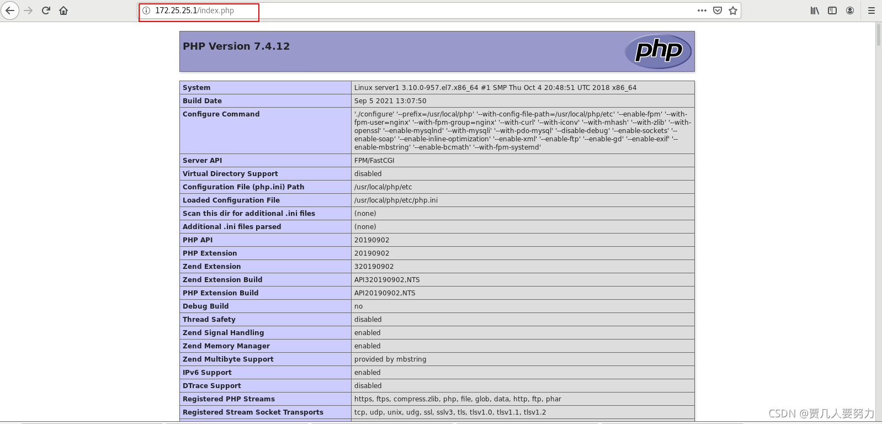
Task: Open the Library panel
Action: click(815, 10)
